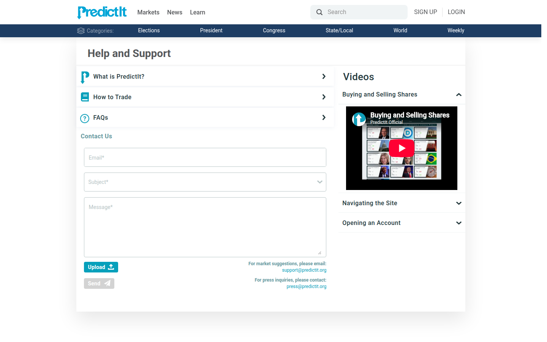The image size is (547, 342).
Task: Expand FAQs chevron
Action: point(324,117)
